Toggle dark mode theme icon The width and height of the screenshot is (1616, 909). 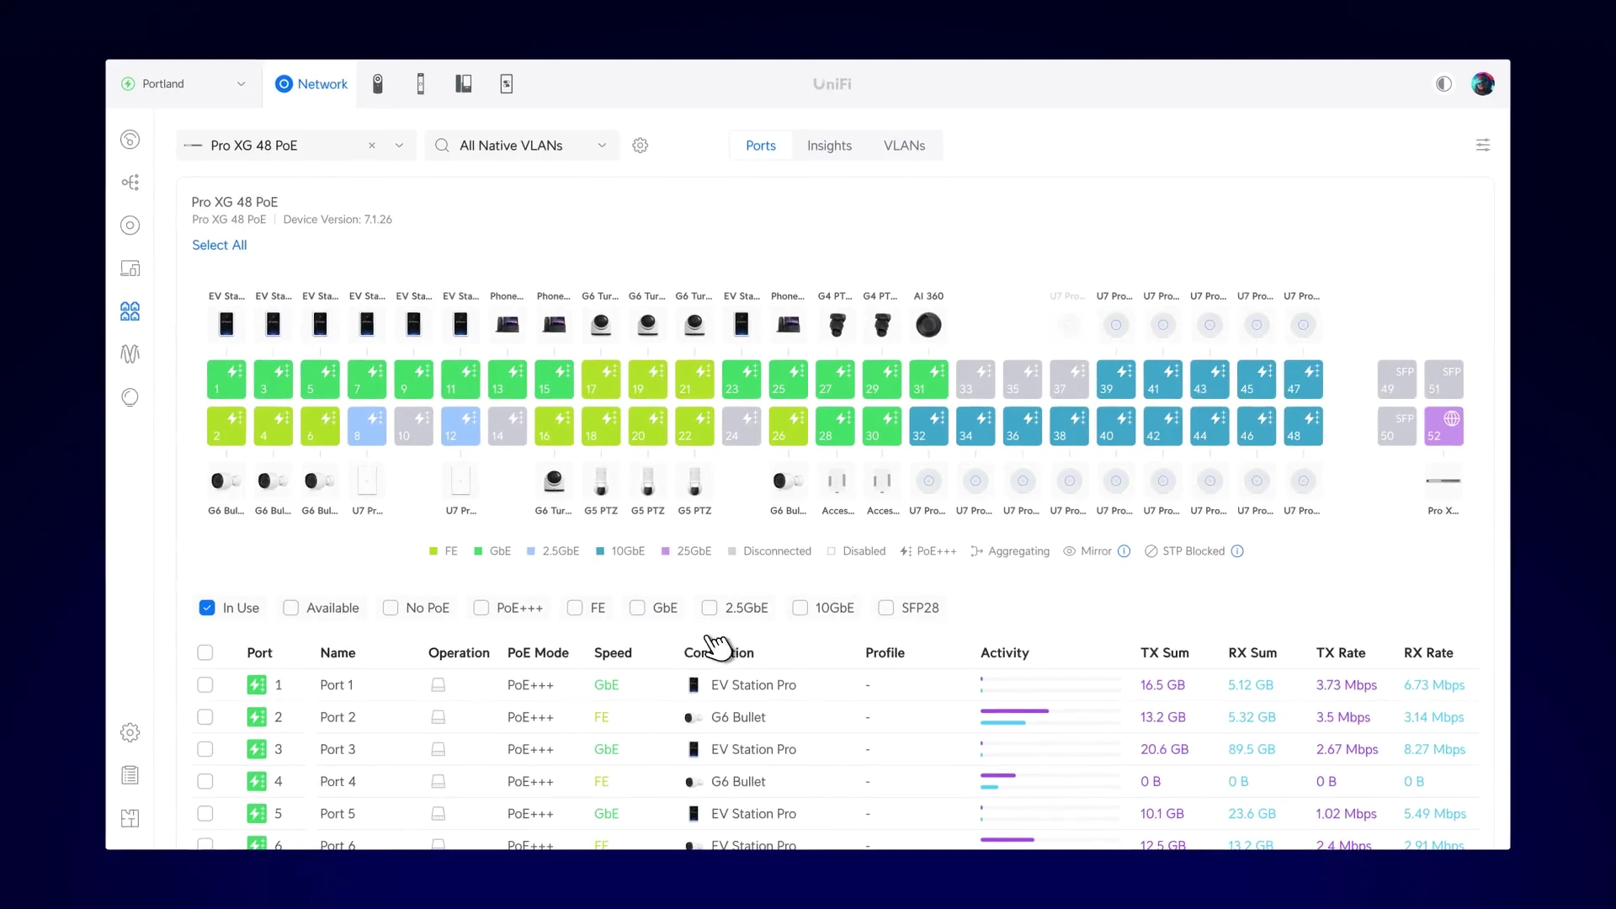[x=1444, y=84]
